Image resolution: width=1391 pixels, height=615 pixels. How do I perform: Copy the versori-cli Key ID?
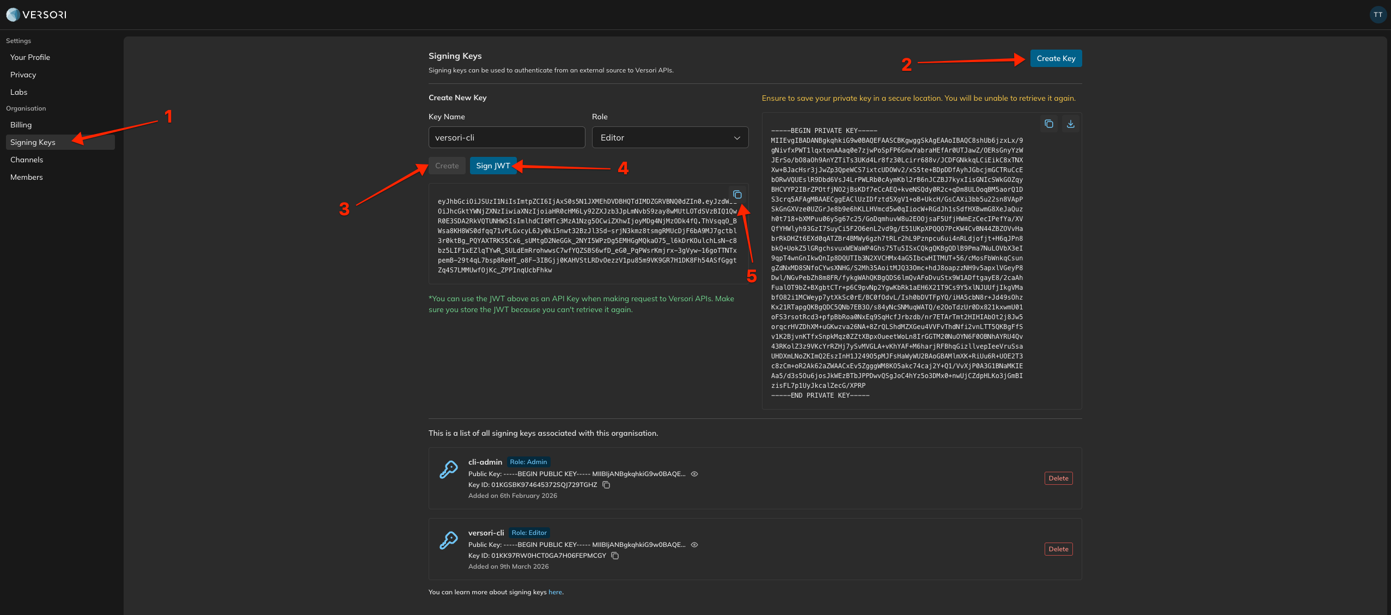click(615, 556)
